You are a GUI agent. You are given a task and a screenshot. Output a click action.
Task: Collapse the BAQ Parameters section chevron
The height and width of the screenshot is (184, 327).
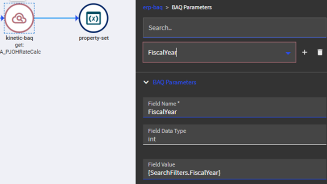click(x=146, y=82)
